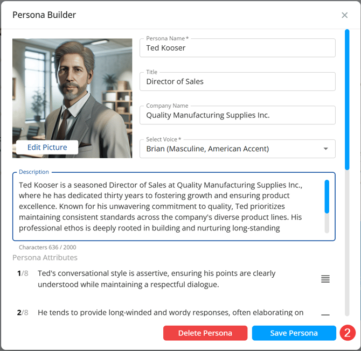The width and height of the screenshot is (361, 351).
Task: Focus the Persona Name field
Action: (237, 48)
